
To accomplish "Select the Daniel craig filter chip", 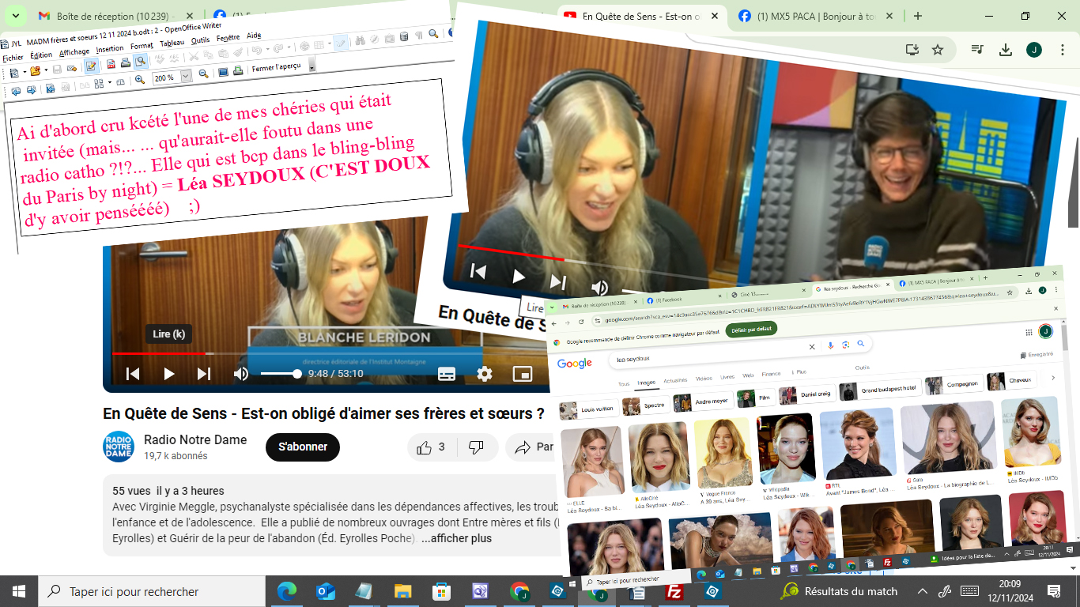I will (x=806, y=394).
